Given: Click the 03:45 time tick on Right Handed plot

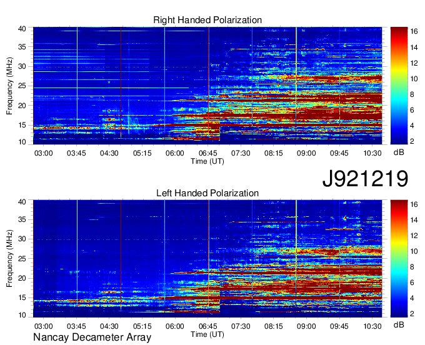Looking at the screenshot, I should (x=76, y=153).
